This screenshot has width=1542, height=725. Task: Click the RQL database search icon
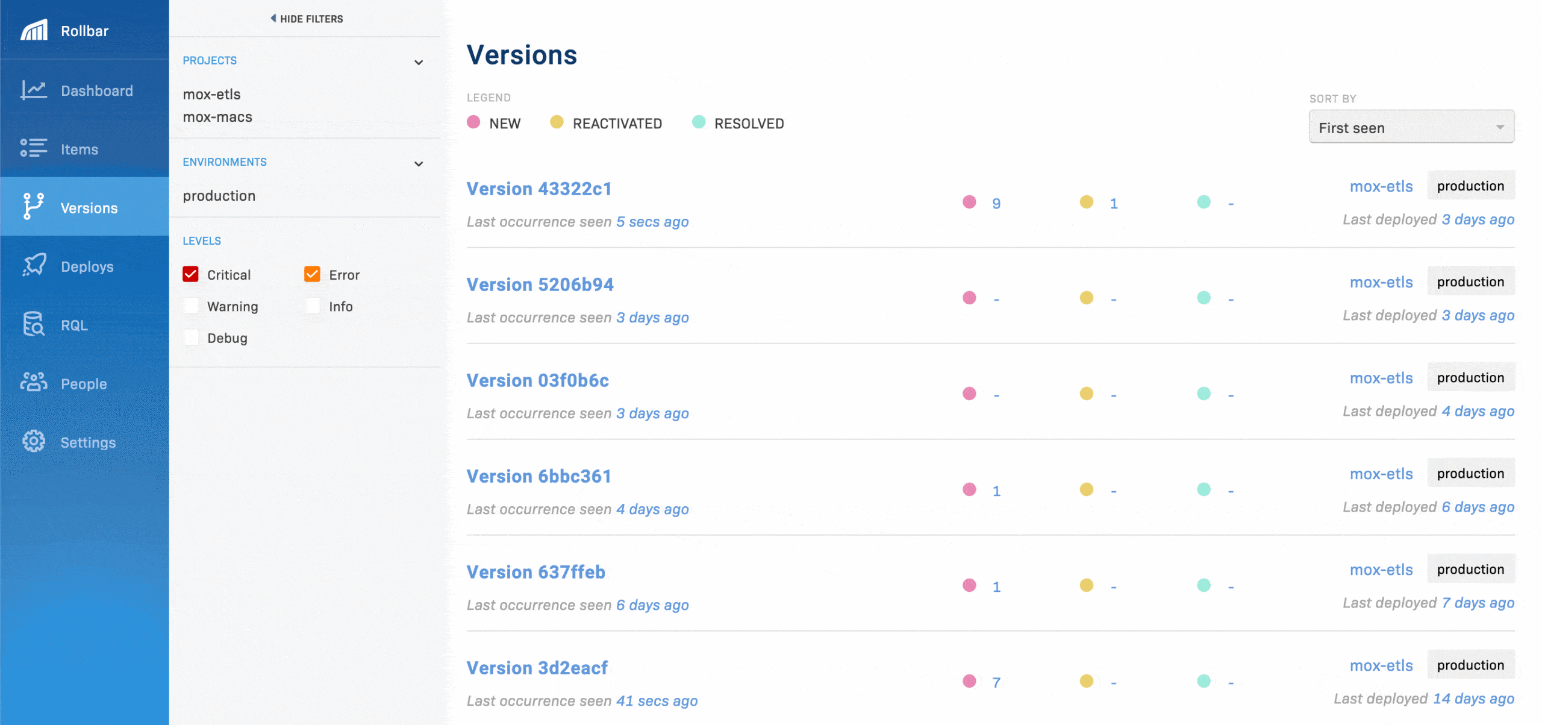click(x=34, y=324)
